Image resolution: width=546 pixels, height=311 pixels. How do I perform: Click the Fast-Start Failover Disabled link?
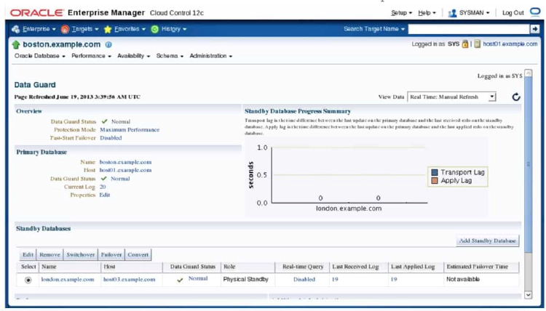pos(111,138)
